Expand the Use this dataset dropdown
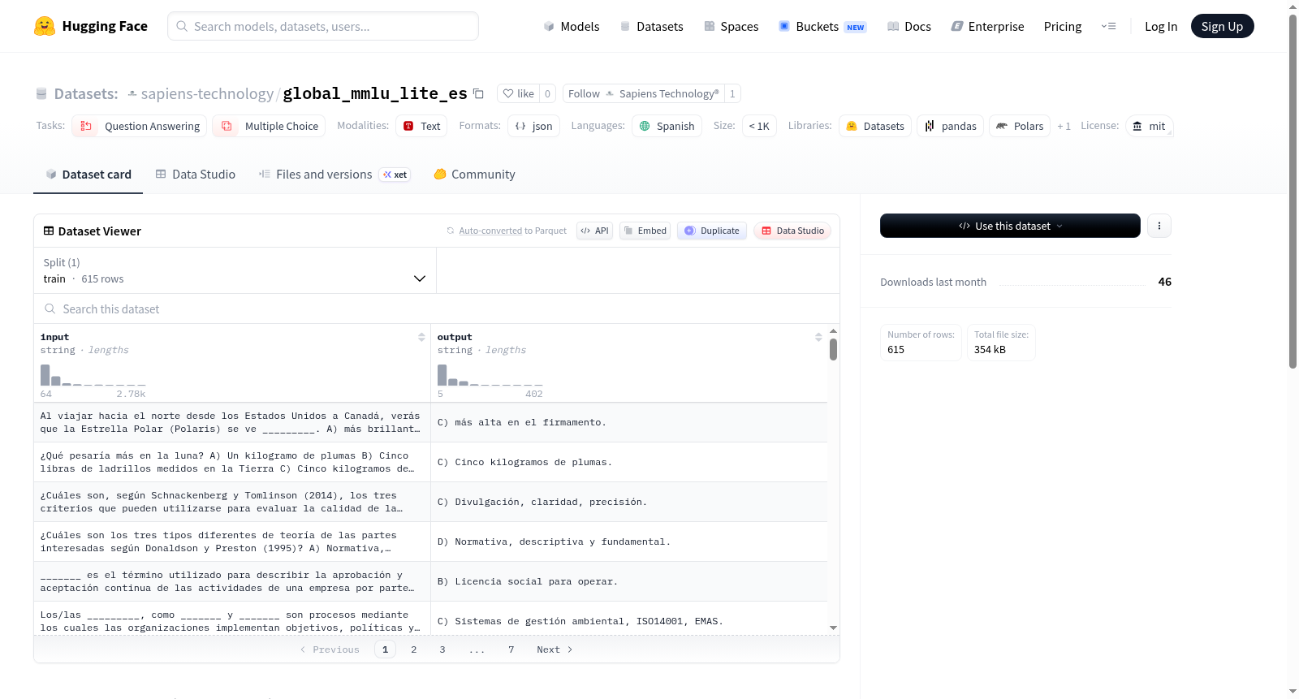 click(1010, 226)
